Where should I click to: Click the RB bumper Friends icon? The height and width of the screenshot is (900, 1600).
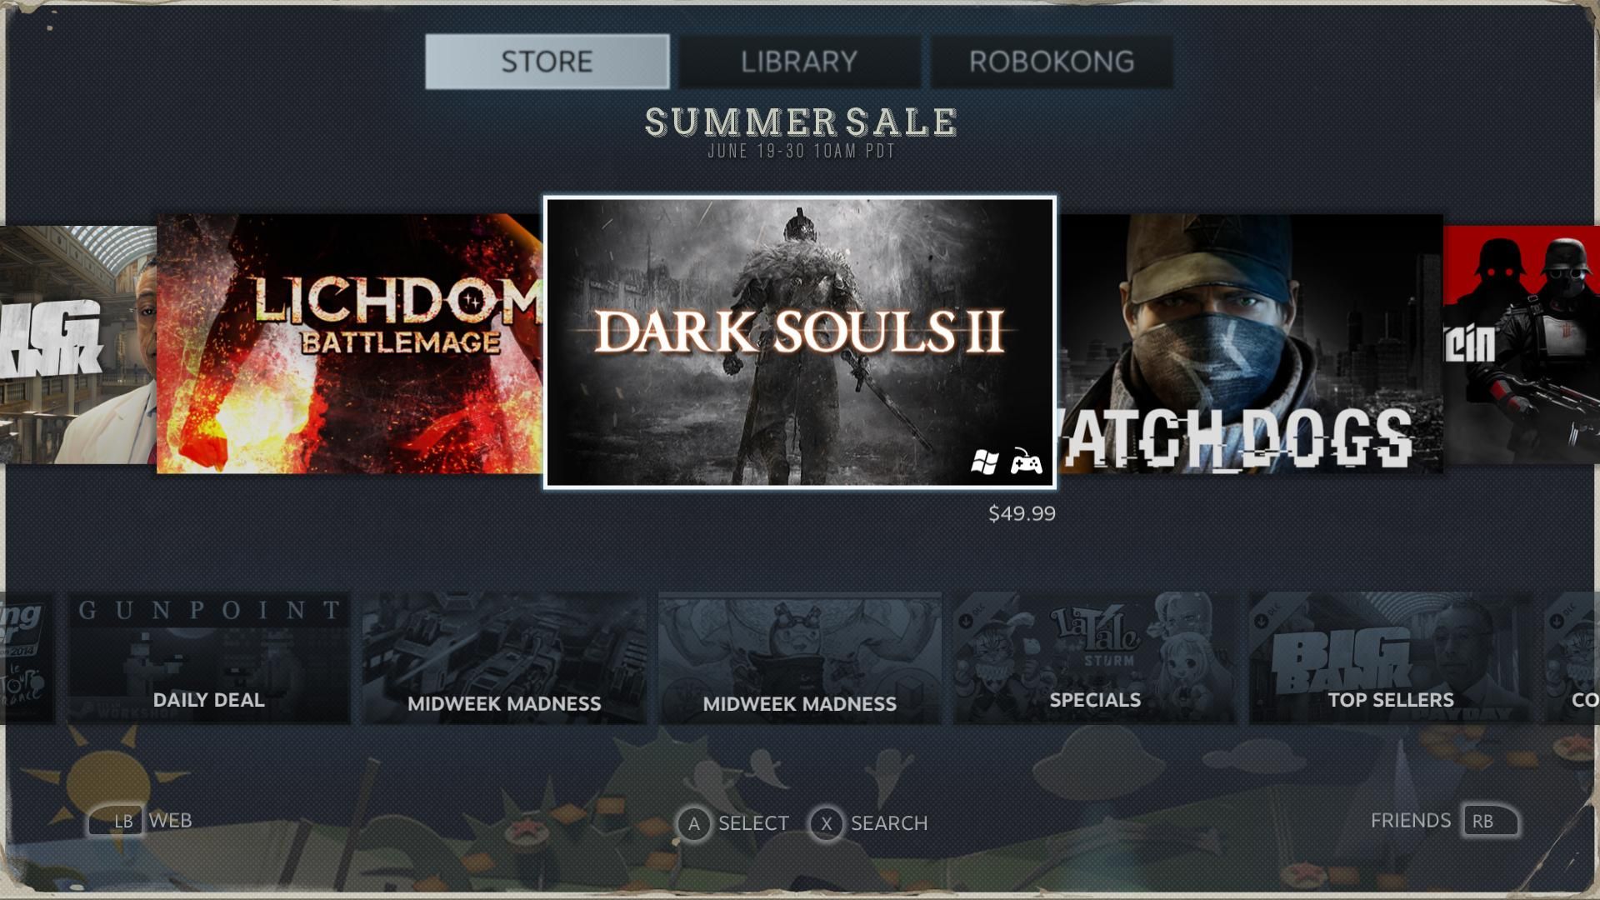pos(1490,821)
